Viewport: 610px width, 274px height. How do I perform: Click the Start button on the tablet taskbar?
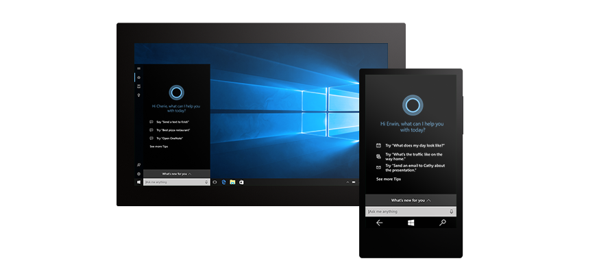click(139, 182)
